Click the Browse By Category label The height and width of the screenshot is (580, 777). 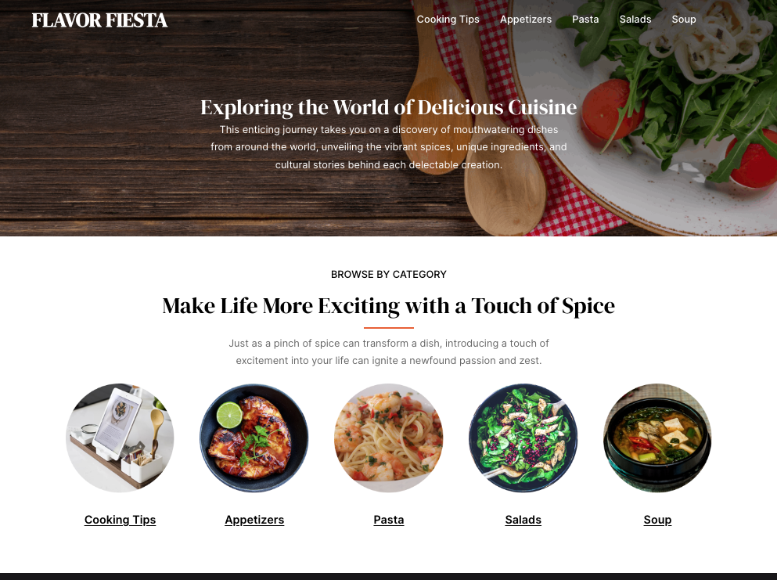[x=388, y=274]
